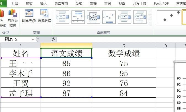
Task: Choose the sixth chart layout thumbnail
Action: (140, 17)
